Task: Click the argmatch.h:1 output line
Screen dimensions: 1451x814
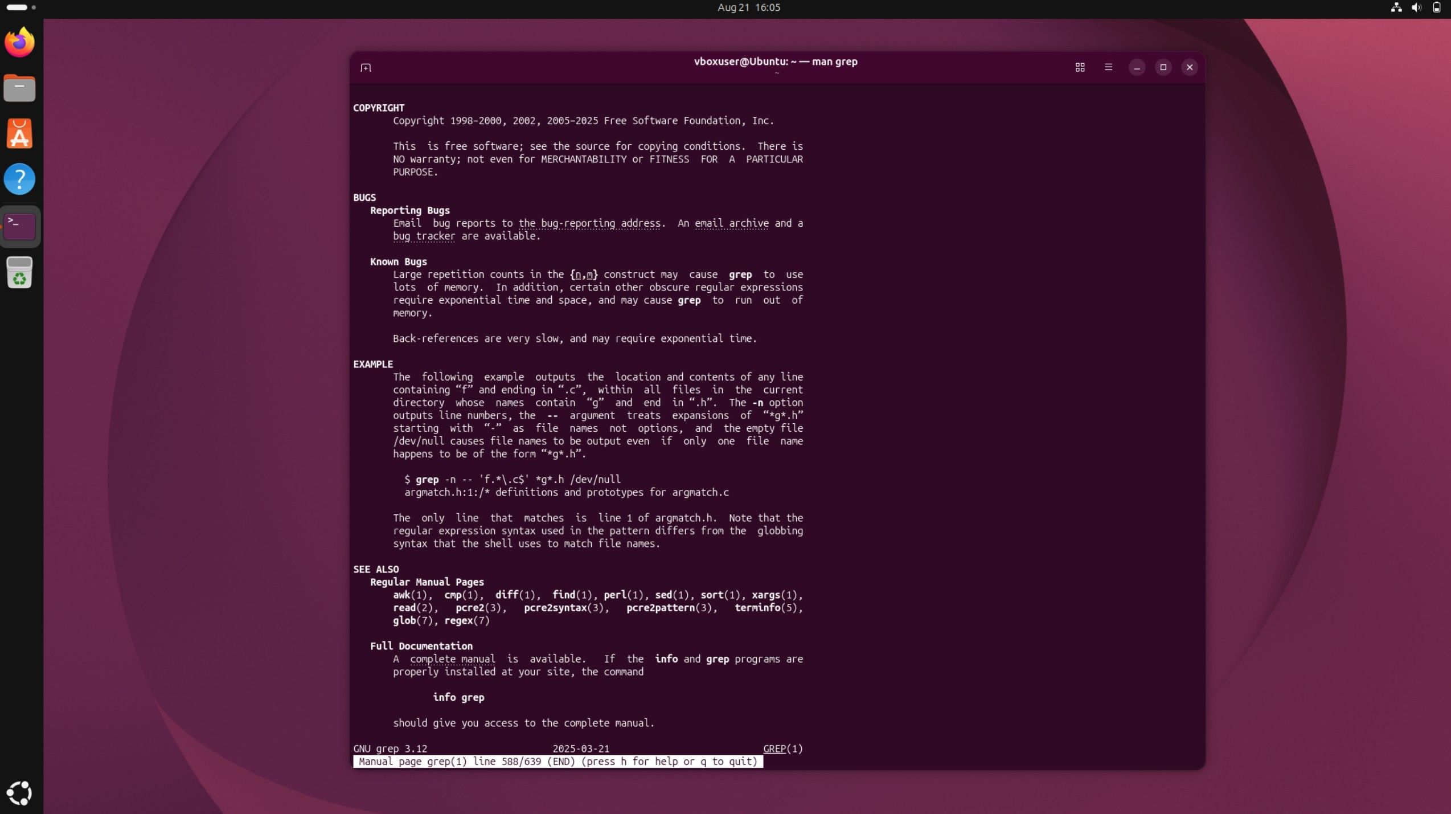Action: point(567,493)
